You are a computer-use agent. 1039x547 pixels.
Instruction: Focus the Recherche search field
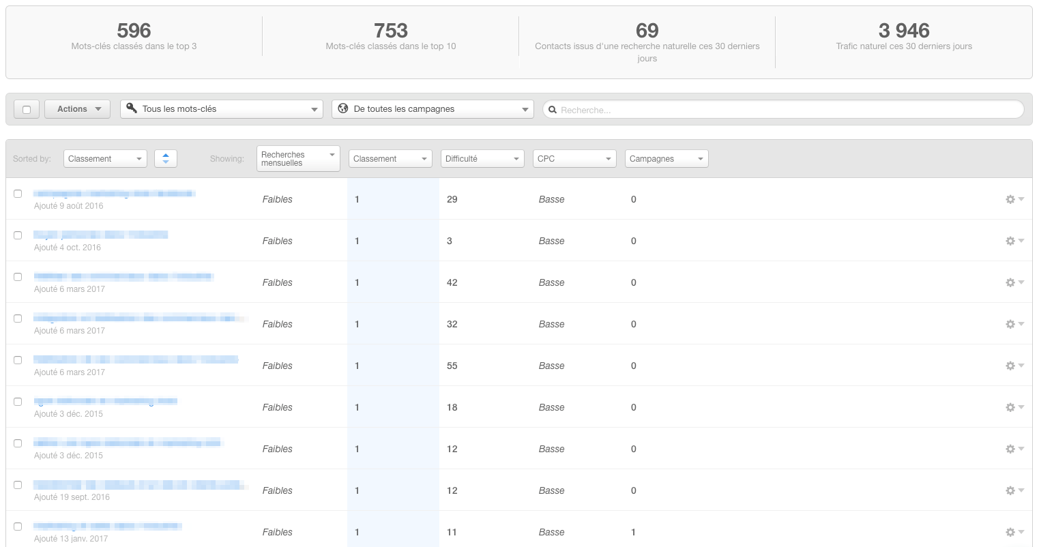pos(783,109)
